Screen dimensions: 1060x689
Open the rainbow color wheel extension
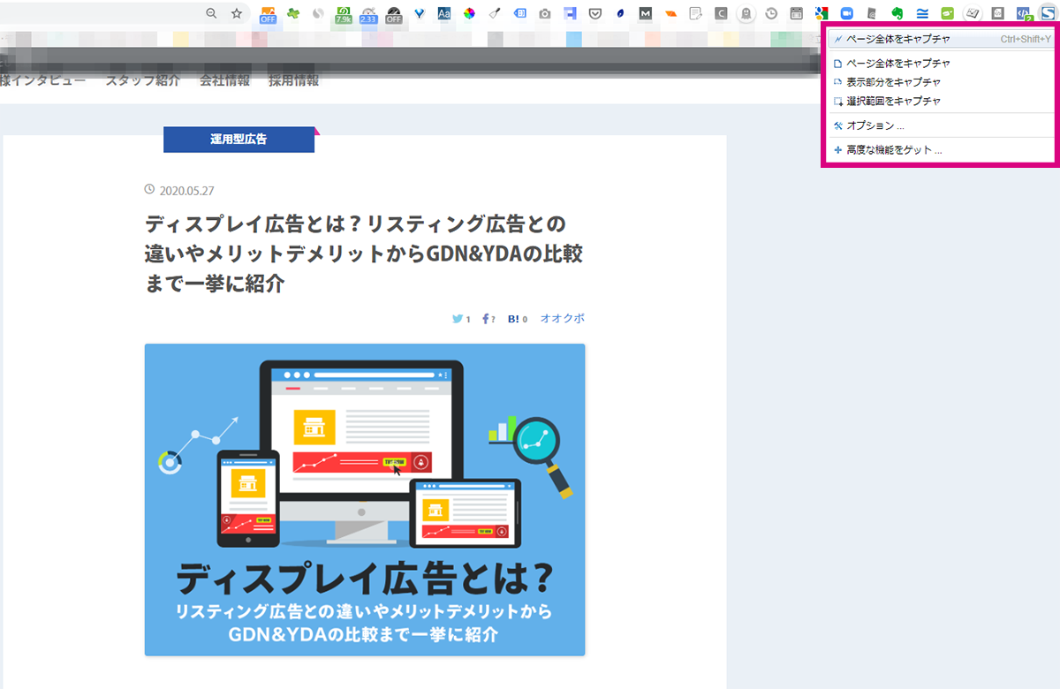(470, 13)
